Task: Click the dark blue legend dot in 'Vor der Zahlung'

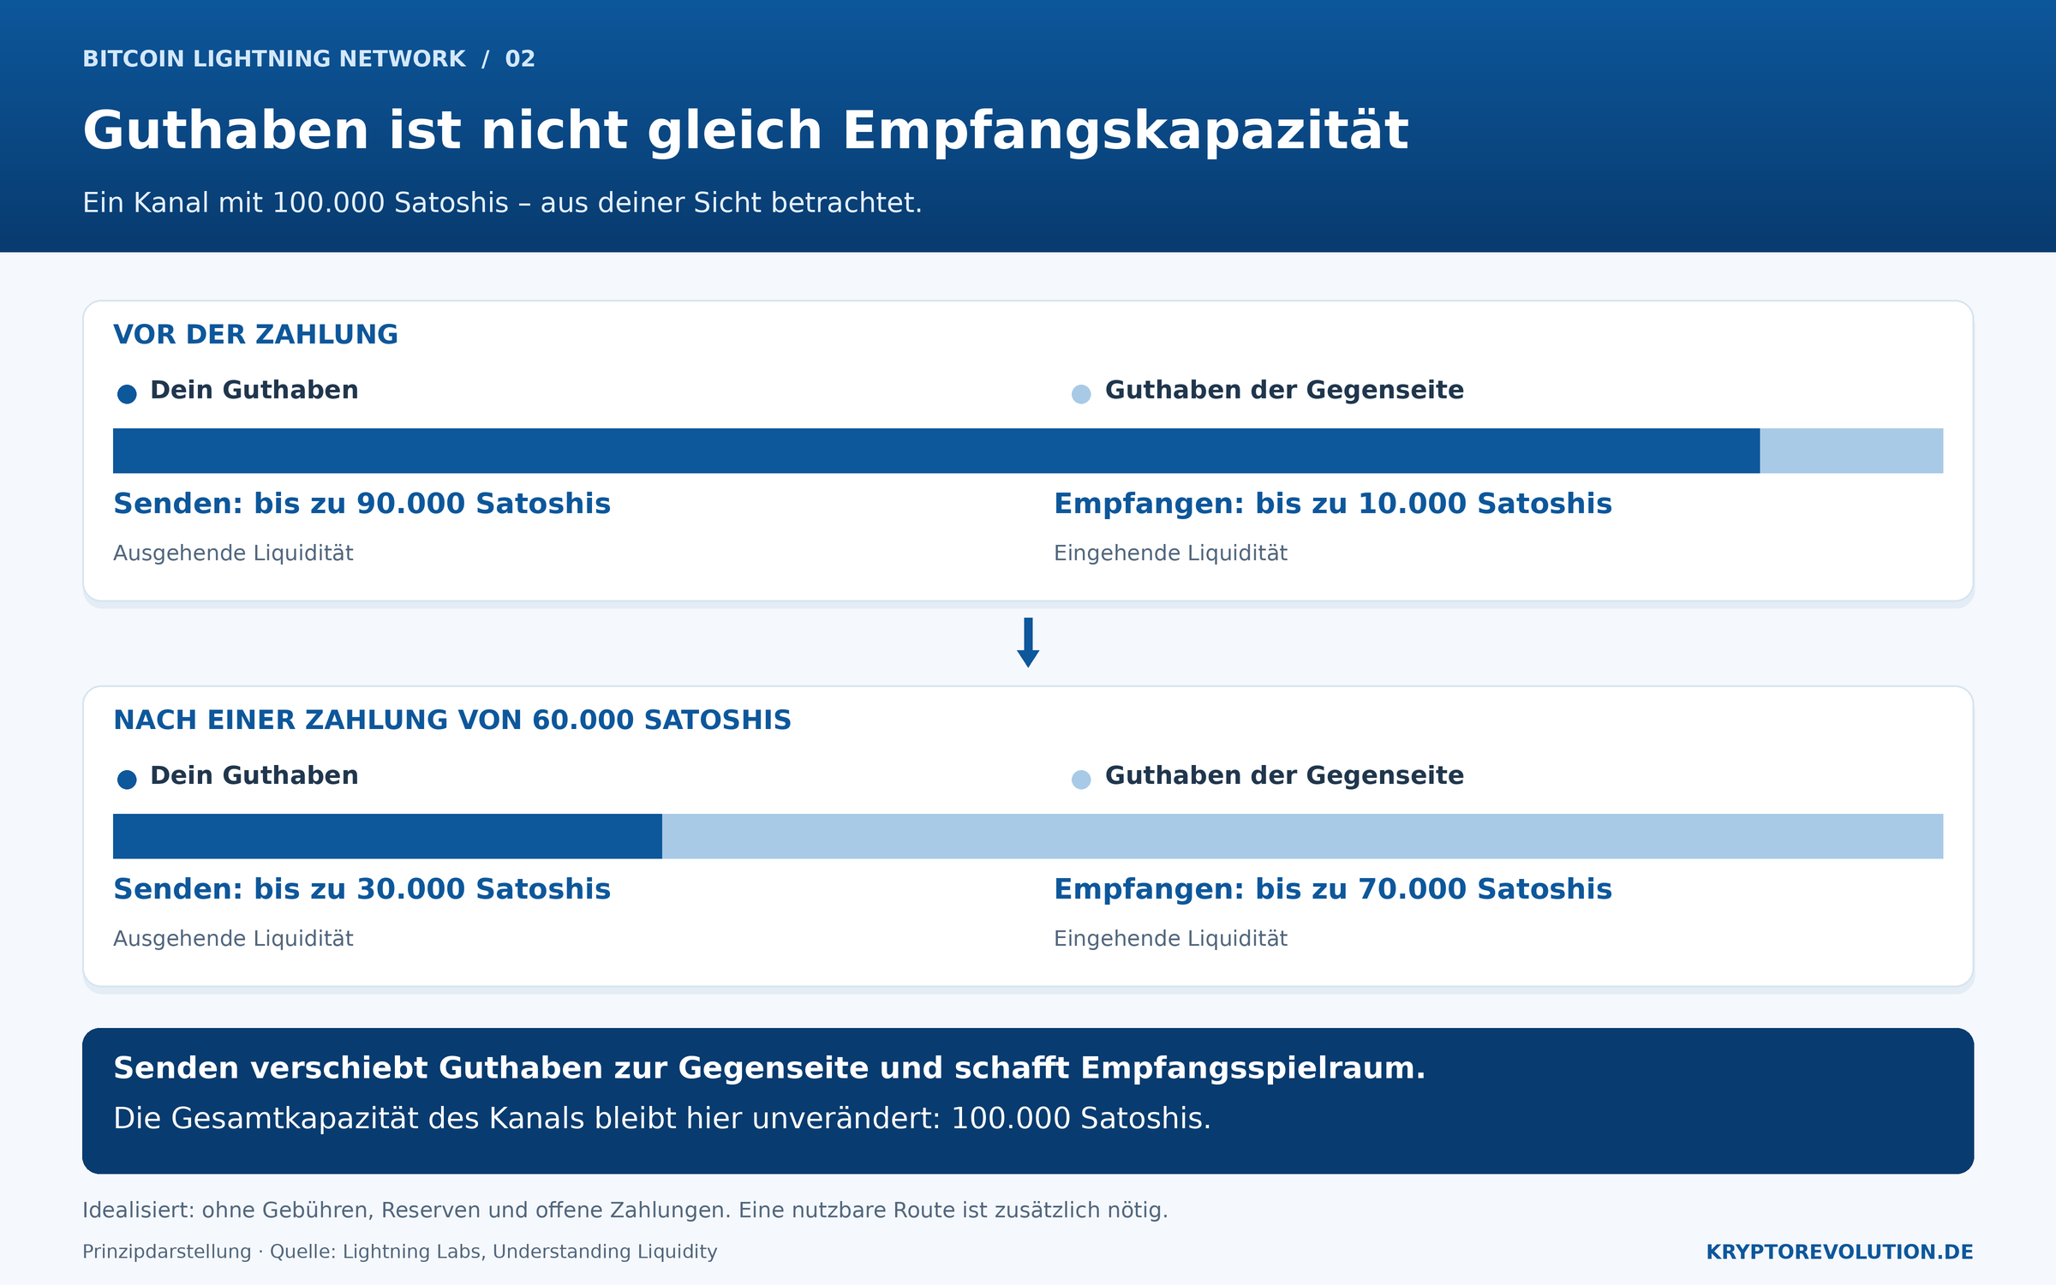Action: click(127, 394)
